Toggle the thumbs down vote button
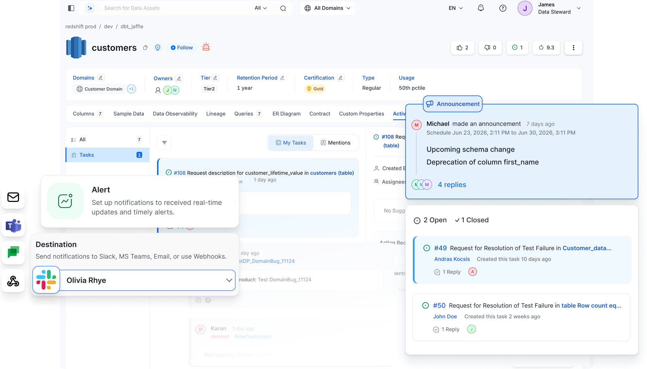Screen dimensions: 647x369 [490, 47]
